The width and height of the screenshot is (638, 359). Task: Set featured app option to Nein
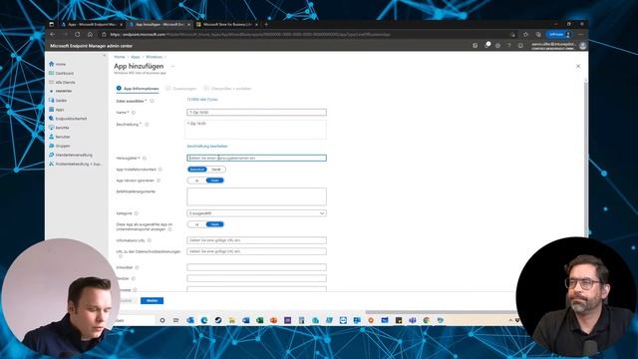point(215,224)
